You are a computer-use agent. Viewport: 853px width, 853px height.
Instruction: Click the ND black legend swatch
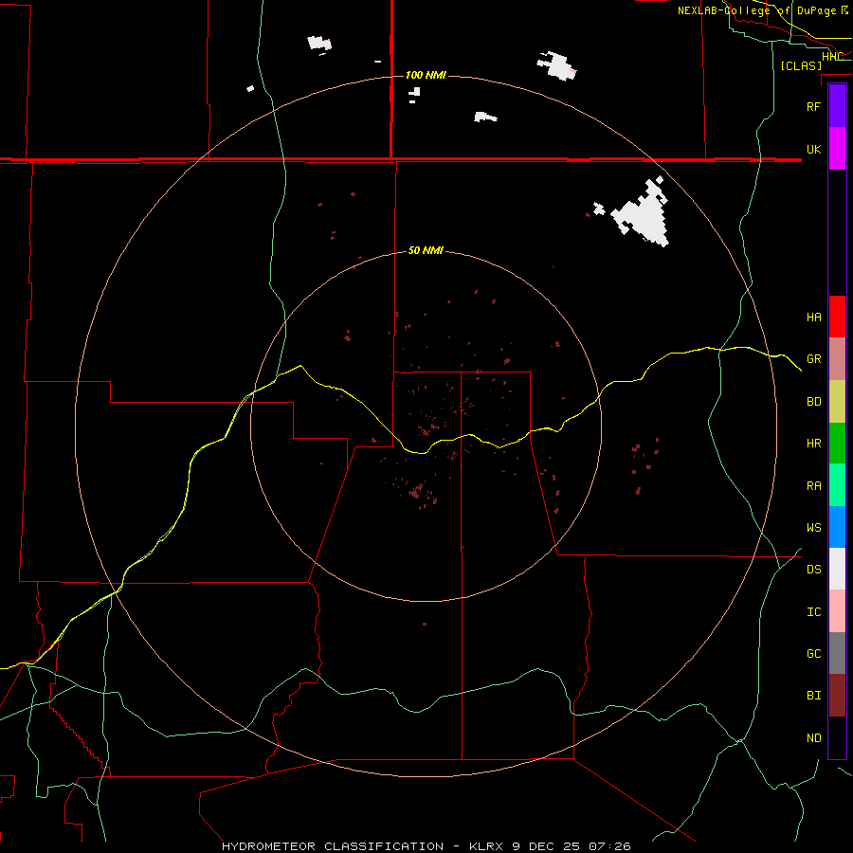837,737
